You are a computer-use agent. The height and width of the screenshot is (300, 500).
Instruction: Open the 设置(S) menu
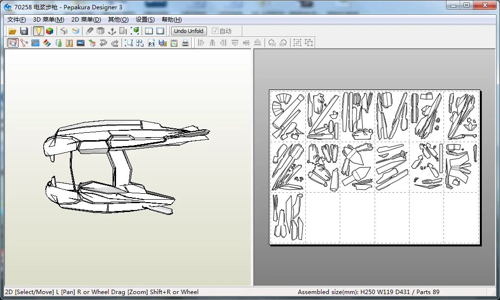pos(145,20)
